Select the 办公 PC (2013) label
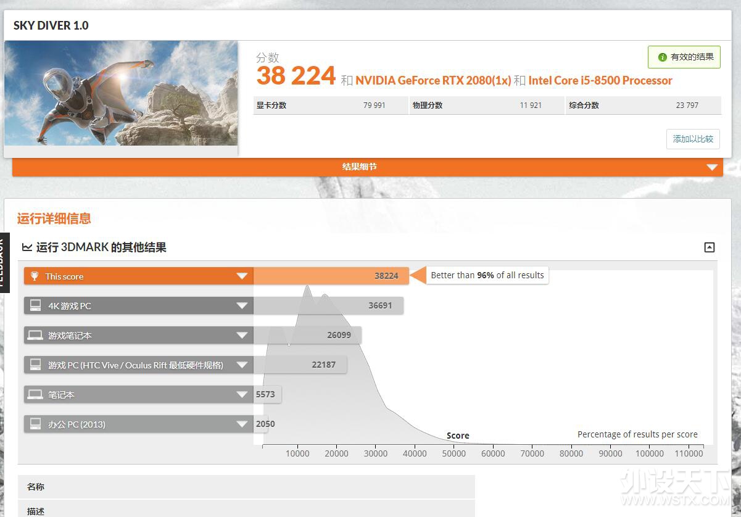This screenshot has height=517, width=741. pyautogui.click(x=77, y=424)
